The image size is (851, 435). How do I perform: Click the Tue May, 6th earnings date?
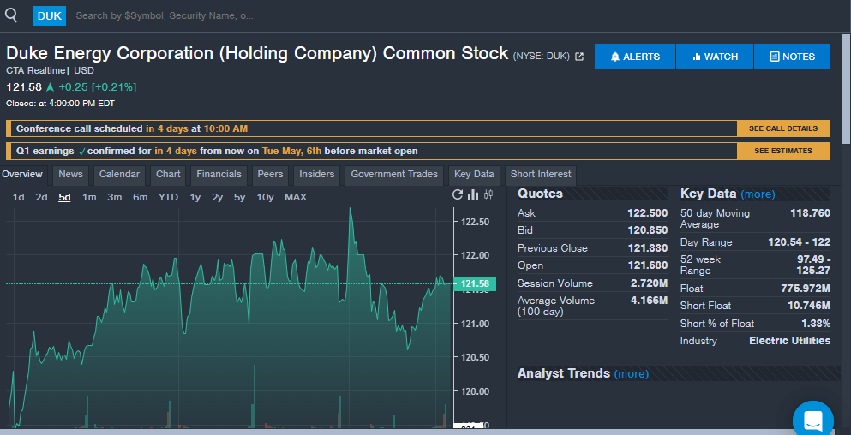click(292, 151)
